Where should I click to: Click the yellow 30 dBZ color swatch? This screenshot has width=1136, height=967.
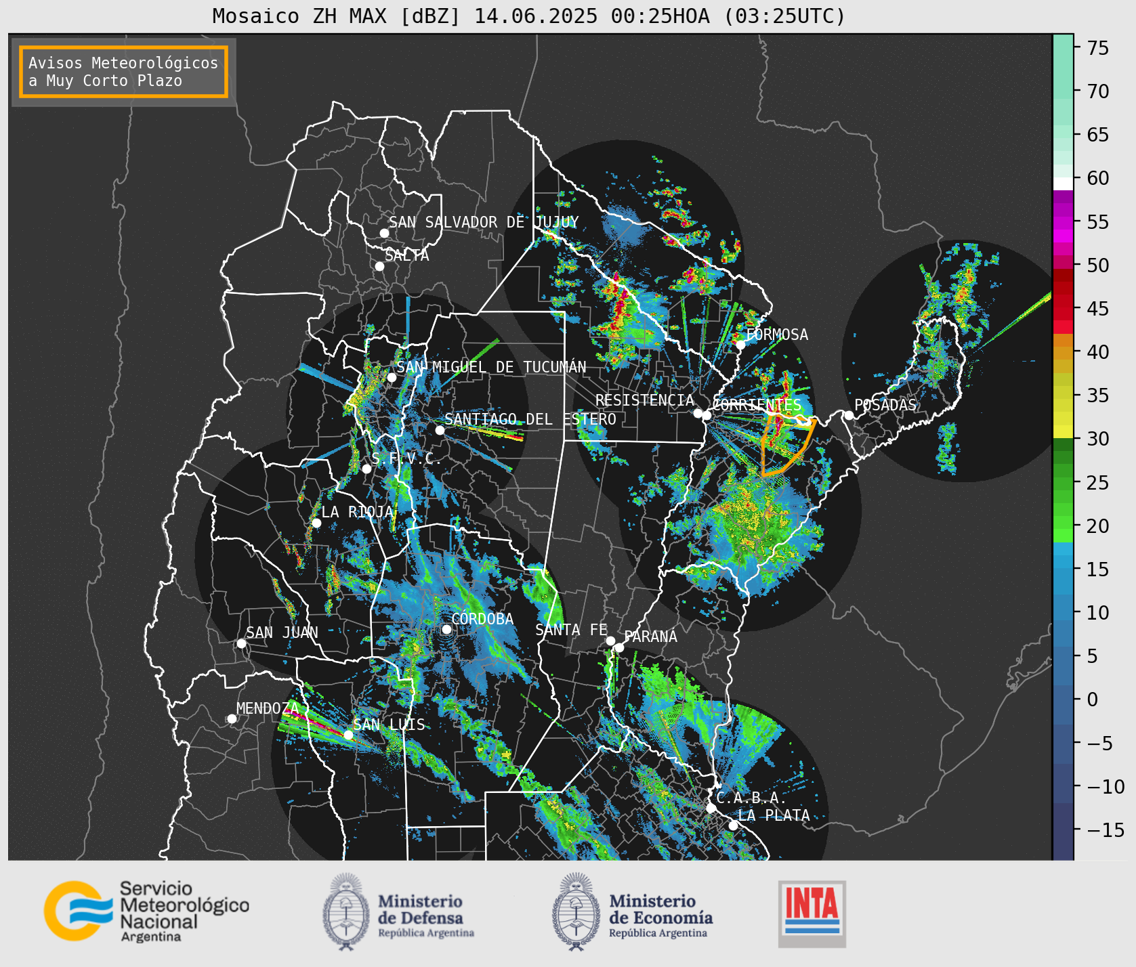click(x=1063, y=431)
